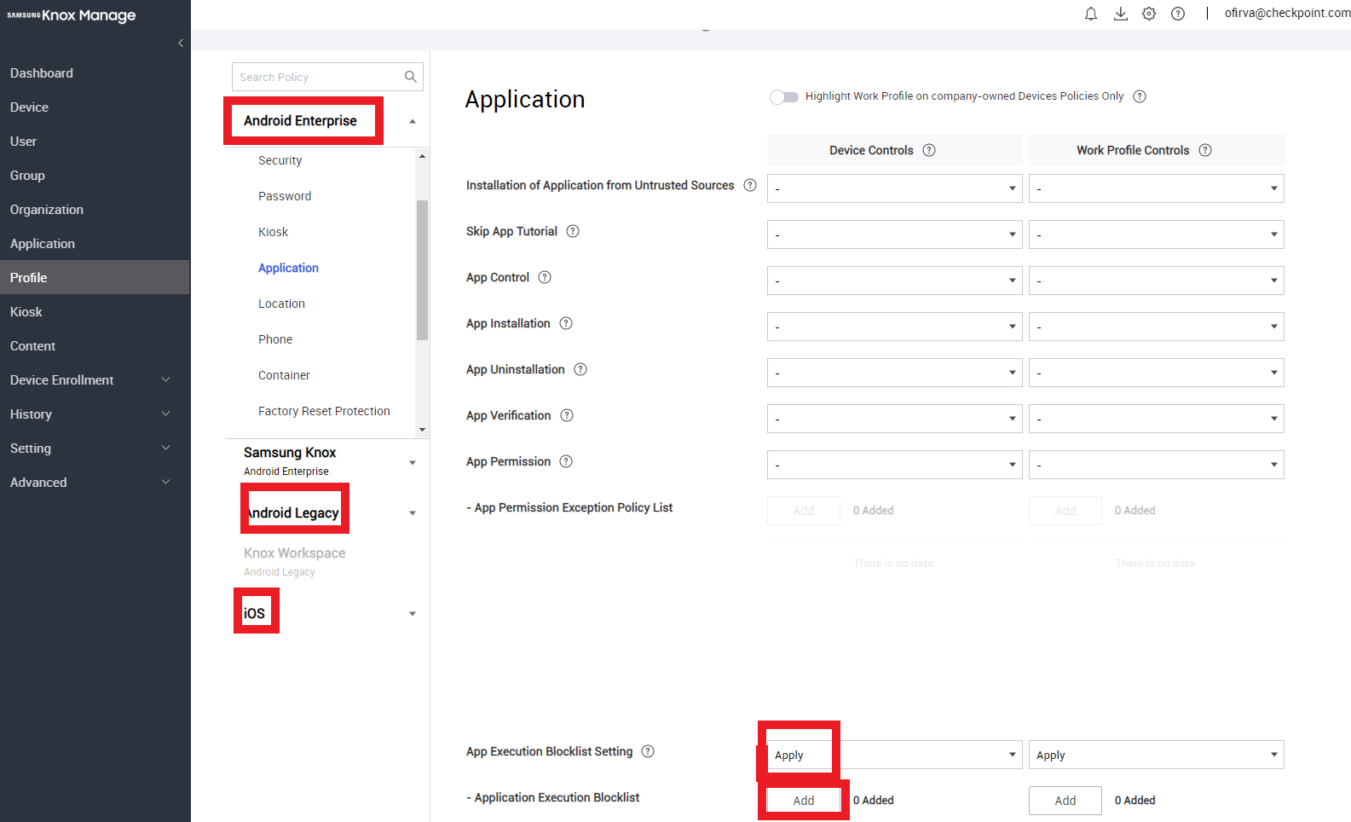Select Kiosk policy category
The image size is (1351, 822).
pyautogui.click(x=273, y=232)
